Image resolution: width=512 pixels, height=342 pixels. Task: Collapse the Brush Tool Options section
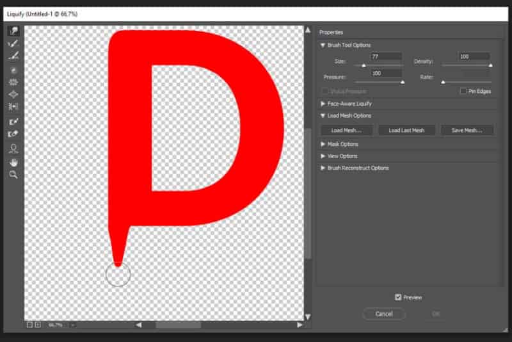[323, 45]
